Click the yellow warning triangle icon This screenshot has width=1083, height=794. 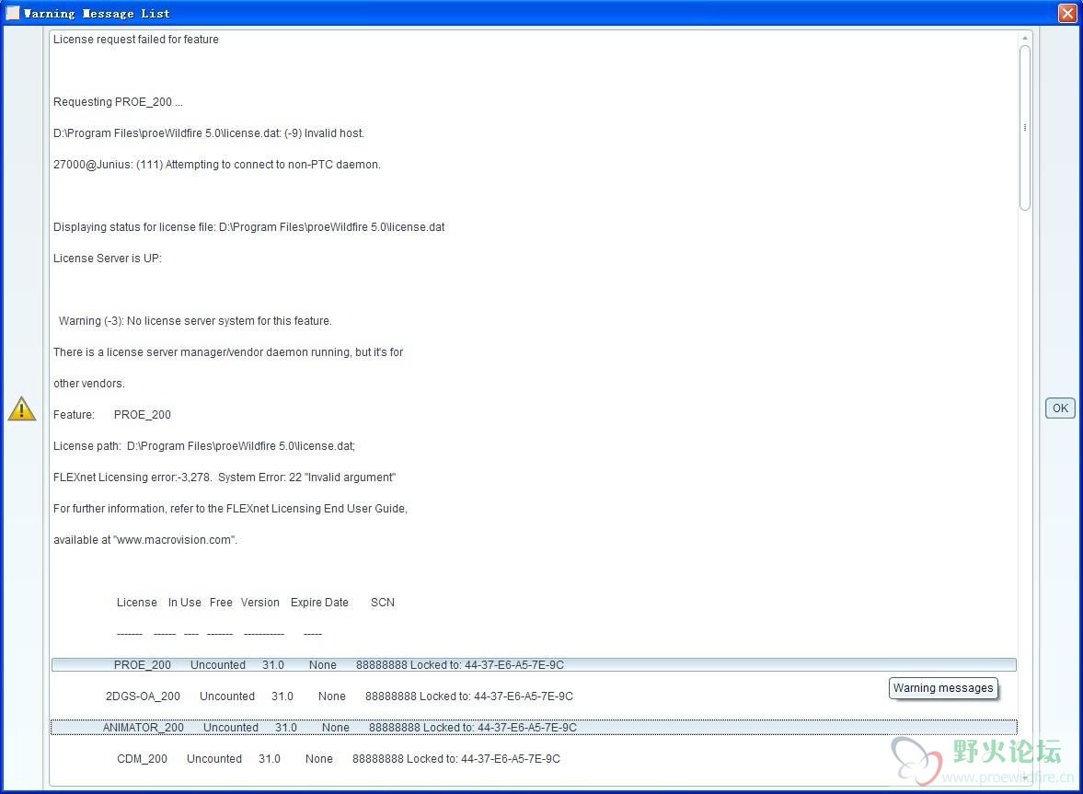pyautogui.click(x=22, y=409)
